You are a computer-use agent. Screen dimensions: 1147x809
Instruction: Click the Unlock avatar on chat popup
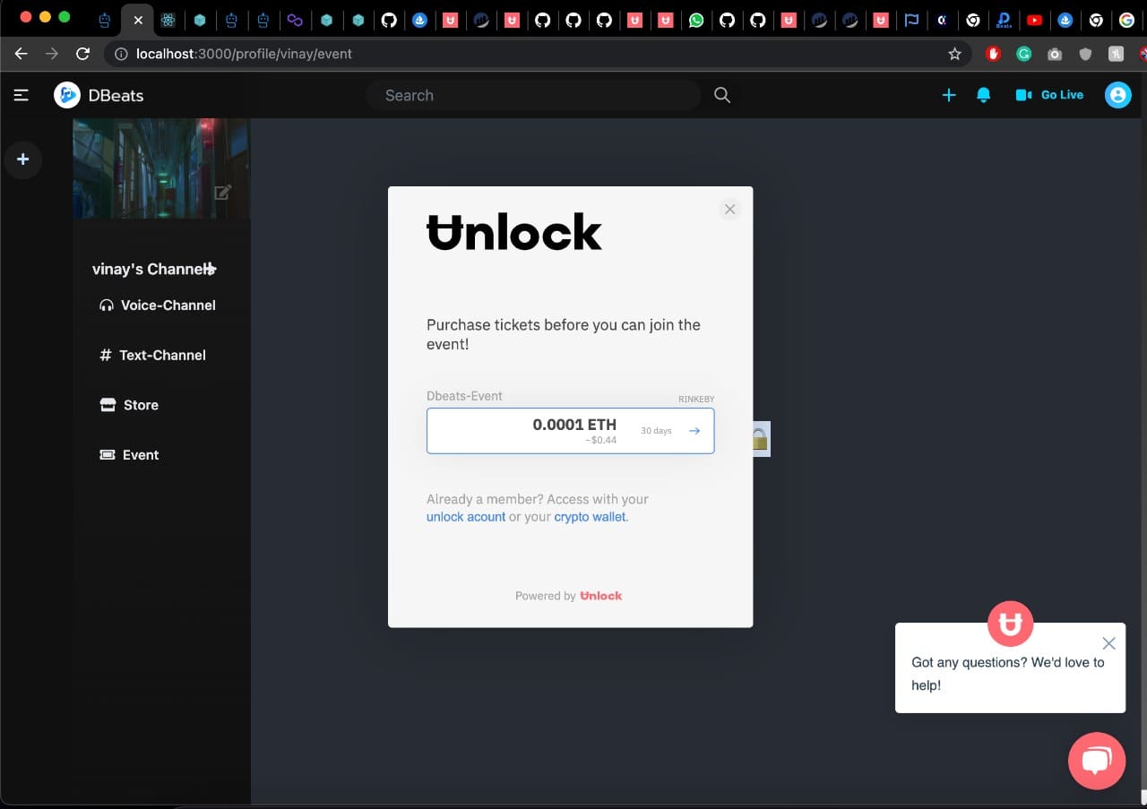(1011, 624)
